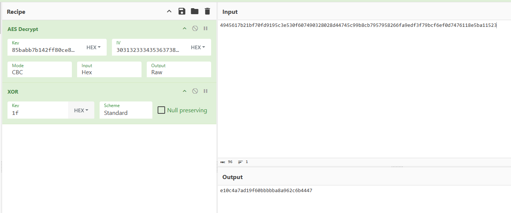This screenshot has width=511, height=213.
Task: Load a recipe via folder icon
Action: [x=195, y=11]
